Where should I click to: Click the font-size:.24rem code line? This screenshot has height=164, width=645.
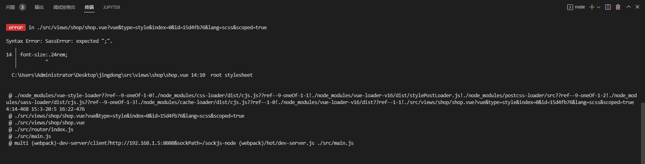pyautogui.click(x=44, y=55)
